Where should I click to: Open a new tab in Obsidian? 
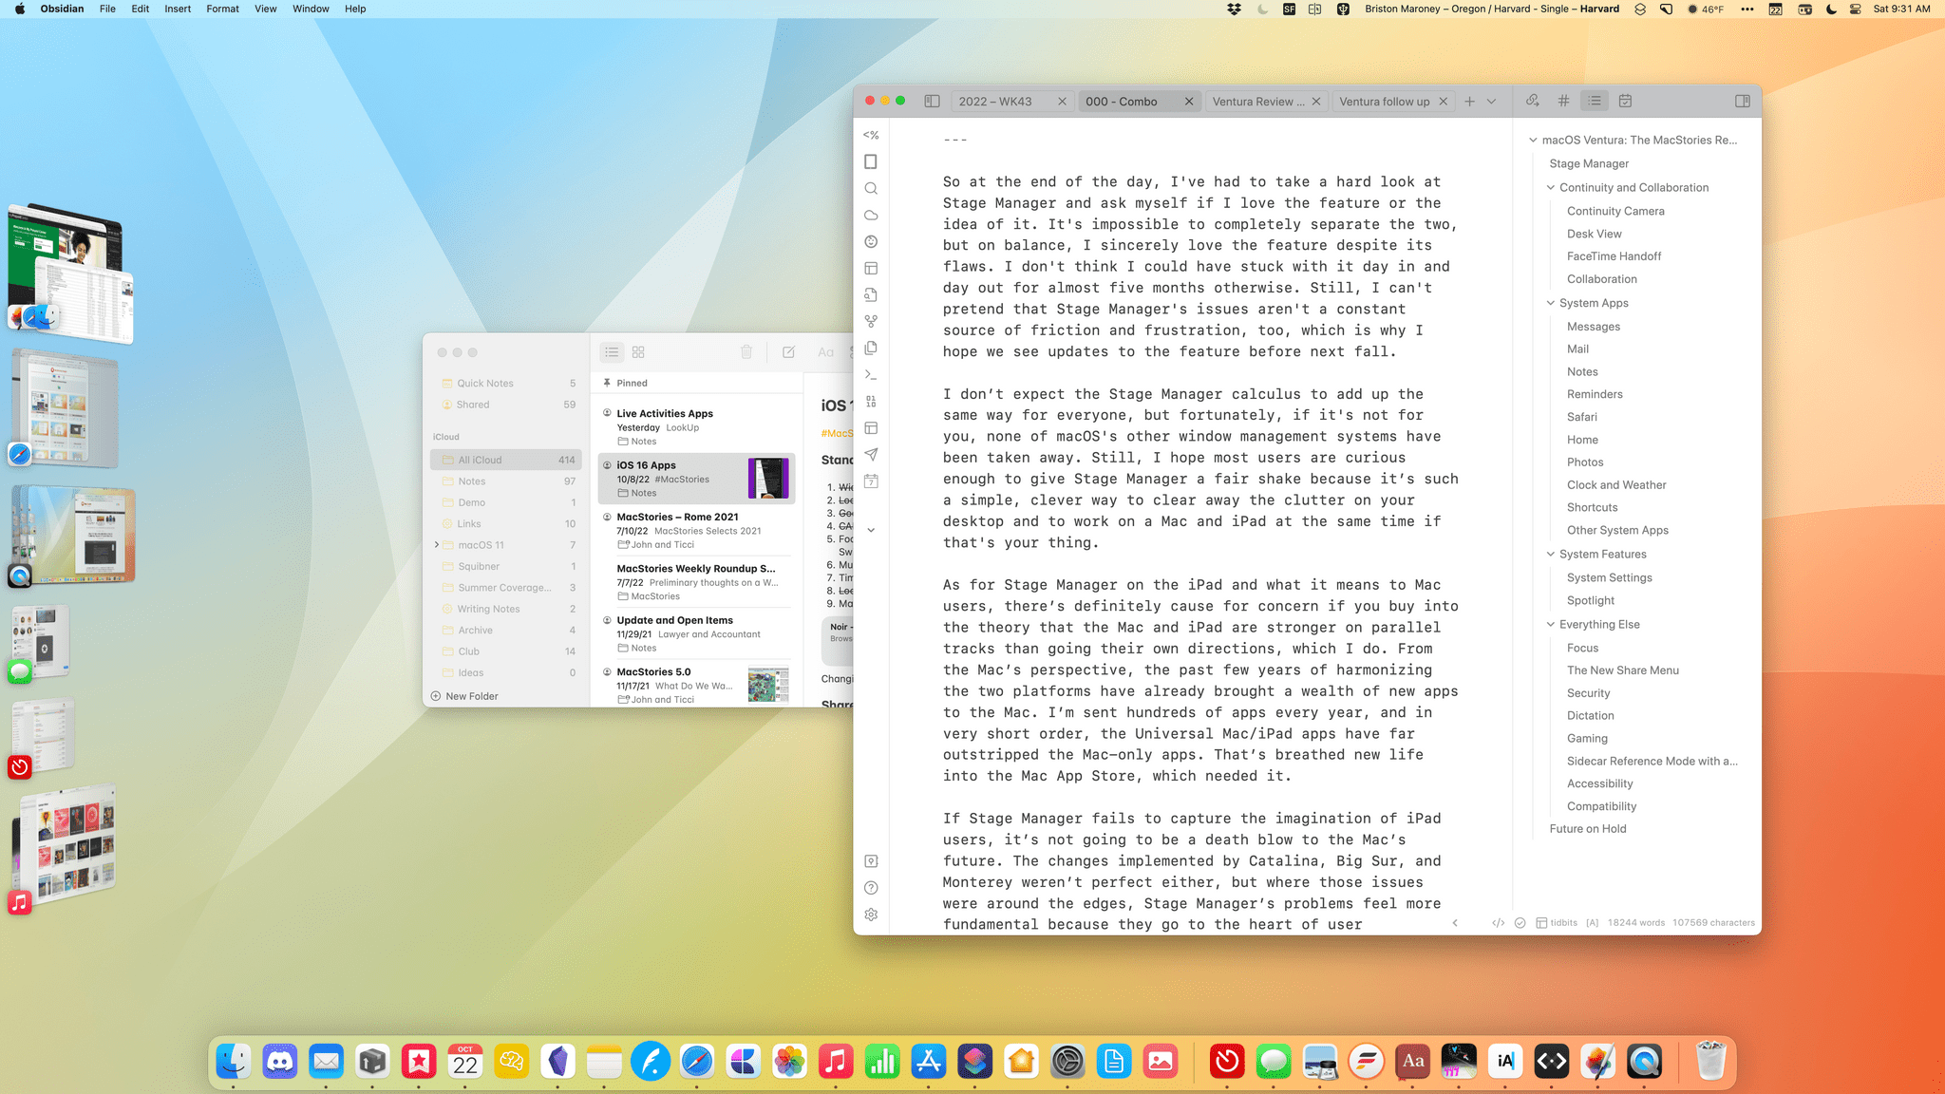coord(1469,102)
